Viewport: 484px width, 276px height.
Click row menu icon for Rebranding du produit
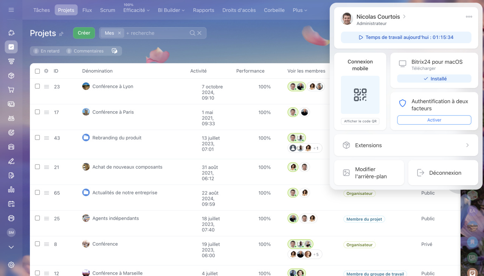pos(47,138)
